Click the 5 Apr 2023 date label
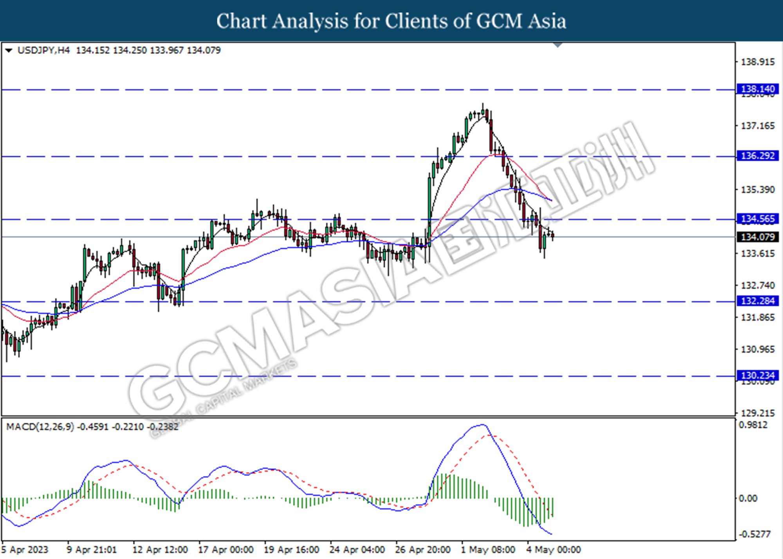 [25, 550]
